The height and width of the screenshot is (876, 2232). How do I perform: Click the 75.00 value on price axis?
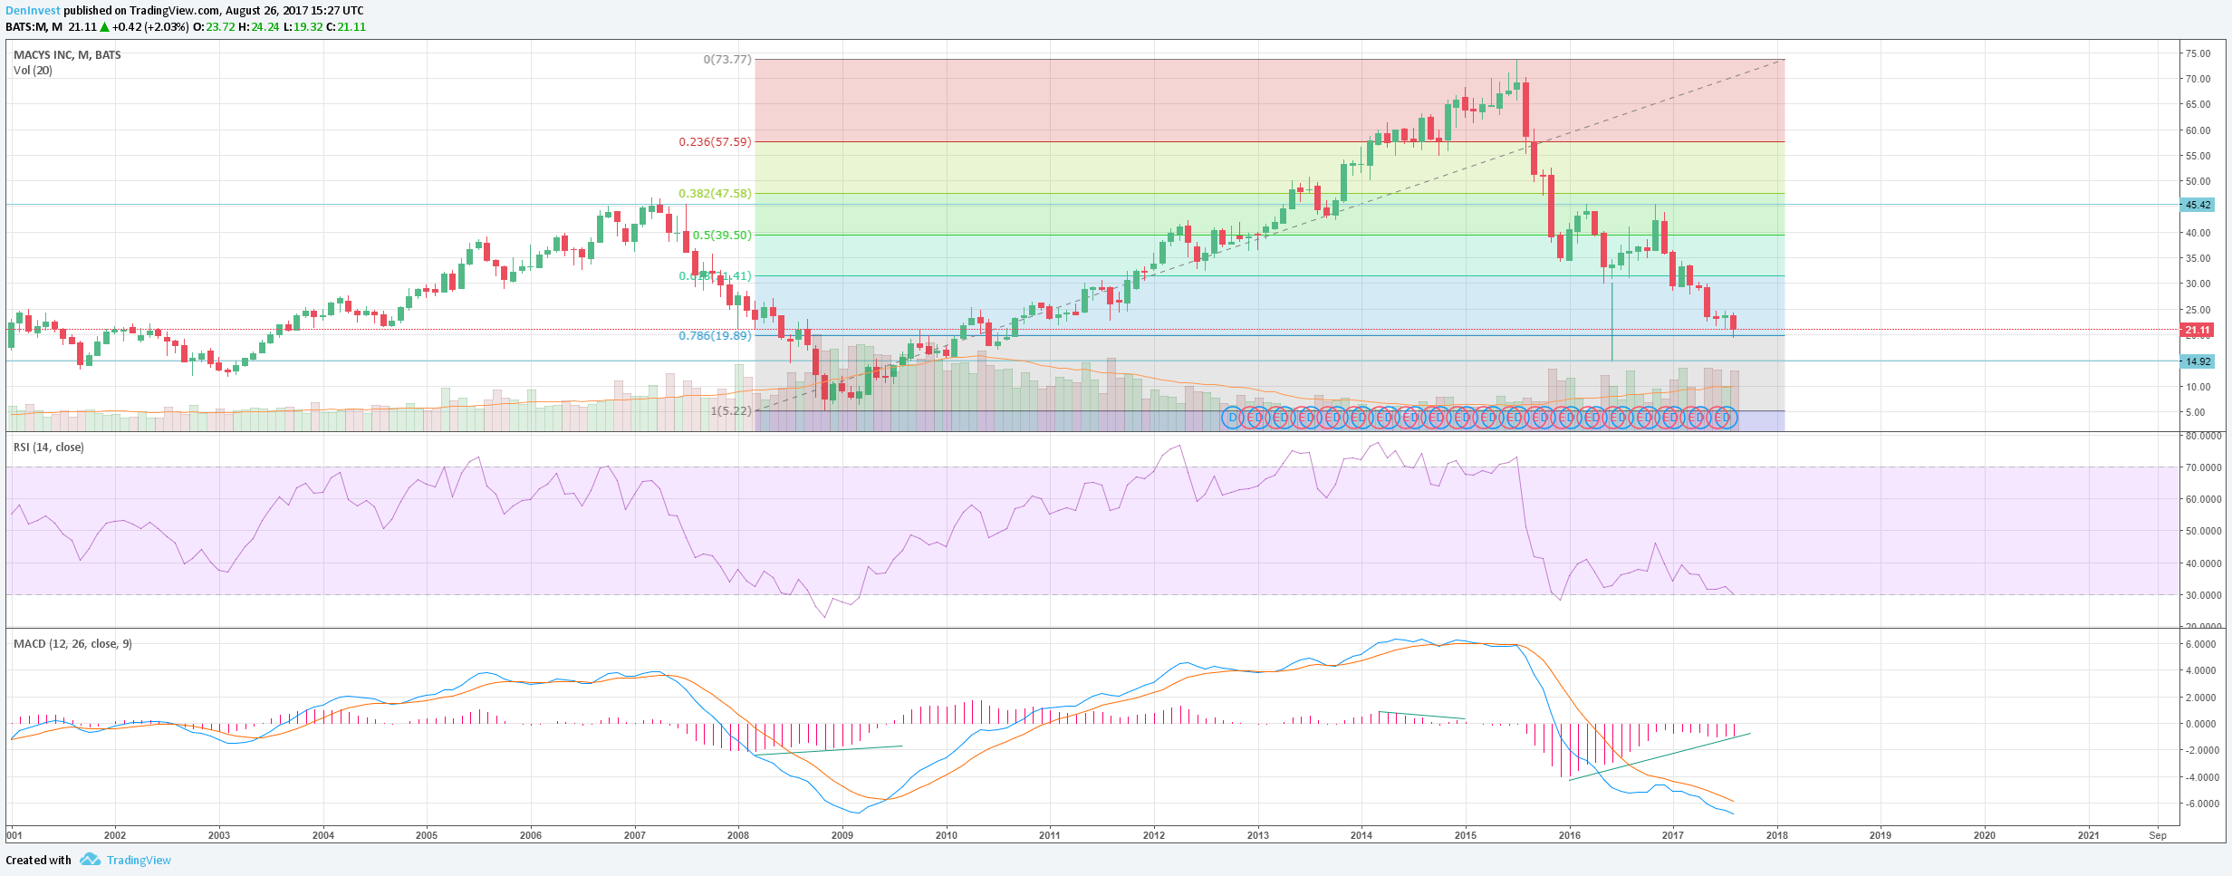2198,54
